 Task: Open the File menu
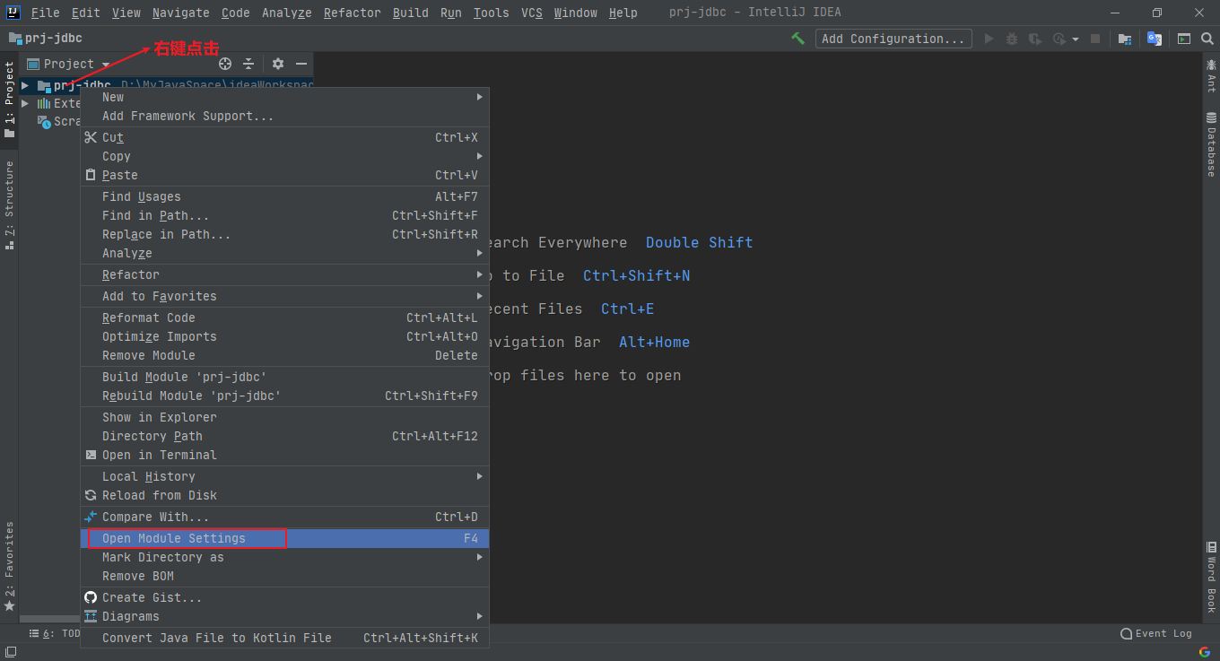(x=45, y=13)
